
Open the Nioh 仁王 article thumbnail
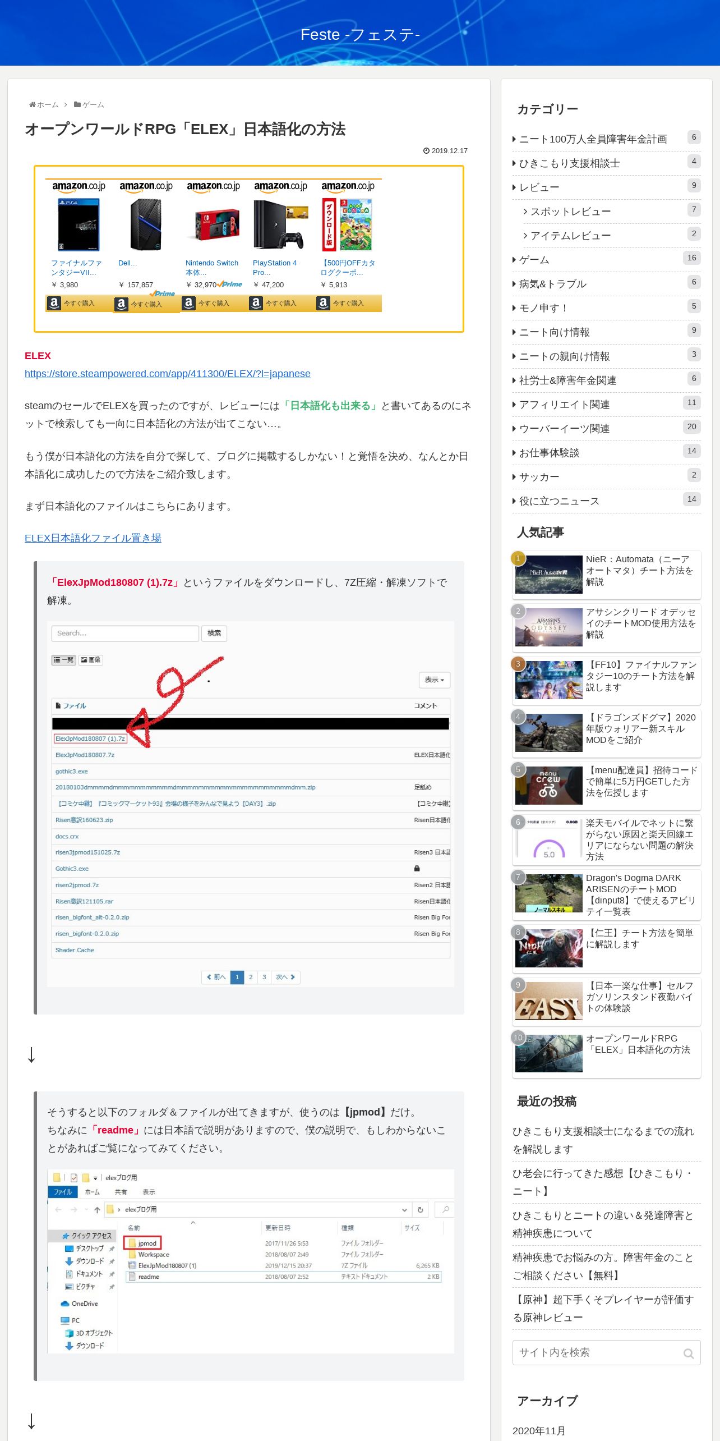[x=549, y=948]
